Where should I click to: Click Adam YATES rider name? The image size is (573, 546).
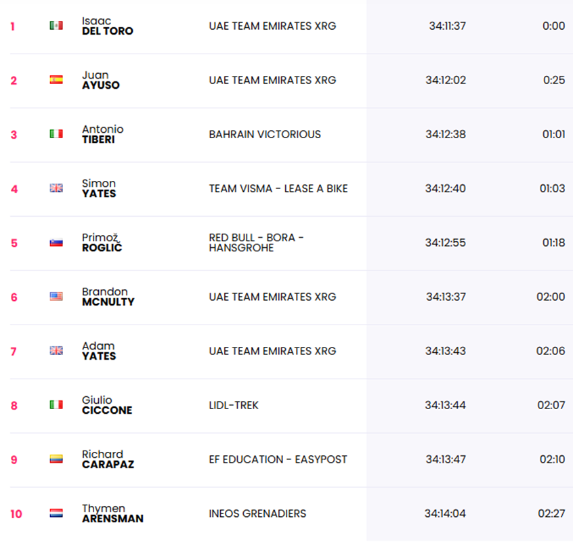tap(99, 351)
